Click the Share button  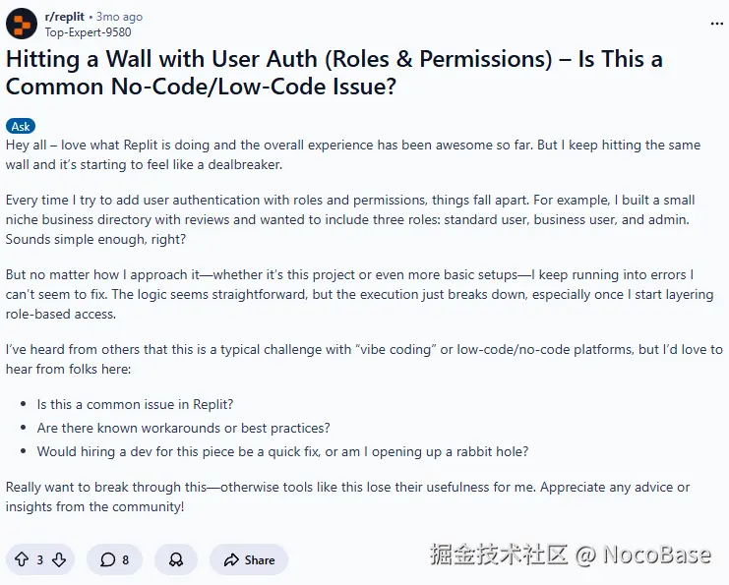249,559
